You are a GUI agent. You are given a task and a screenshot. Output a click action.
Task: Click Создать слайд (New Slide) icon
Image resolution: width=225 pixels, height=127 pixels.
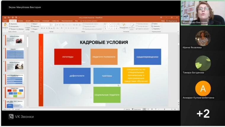click(x=28, y=25)
